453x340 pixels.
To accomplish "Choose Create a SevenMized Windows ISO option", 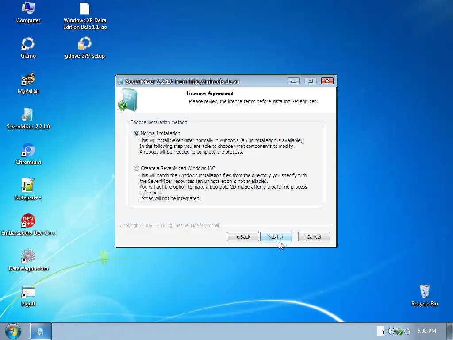I will 137,168.
